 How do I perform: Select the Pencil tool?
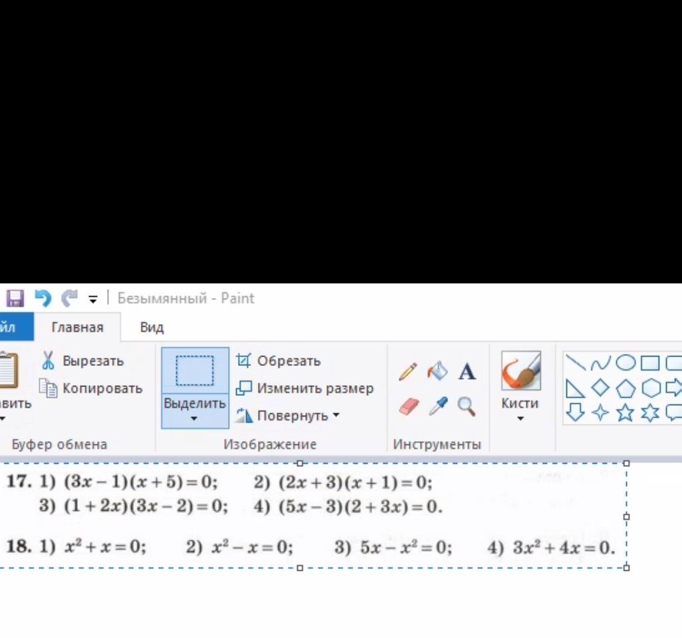click(x=408, y=372)
